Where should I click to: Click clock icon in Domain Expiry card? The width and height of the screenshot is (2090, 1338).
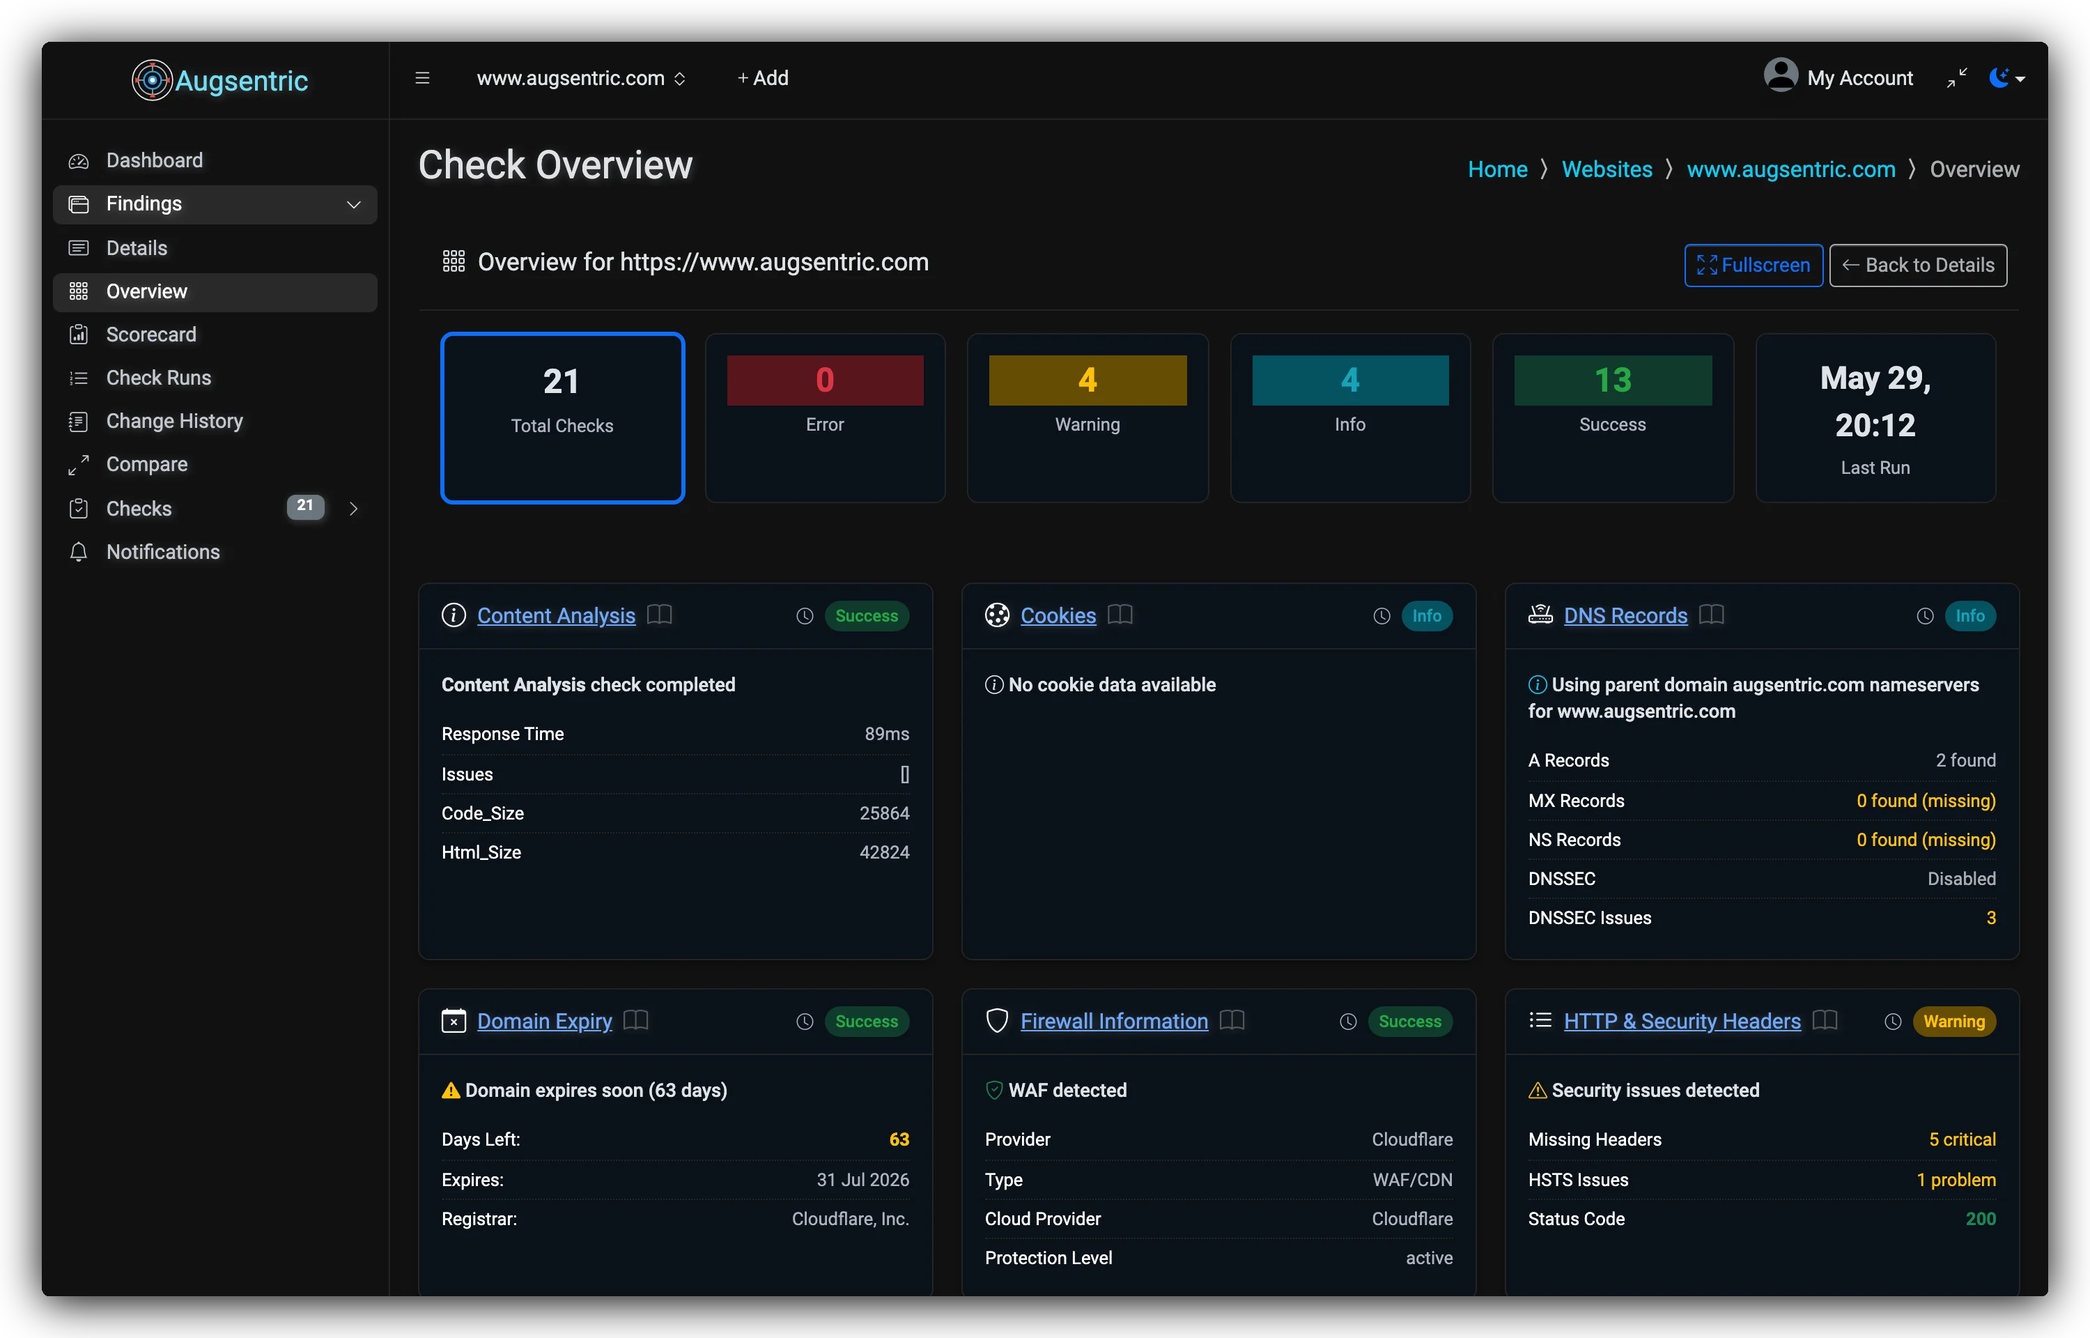[805, 1022]
